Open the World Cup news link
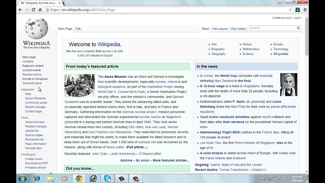The width and height of the screenshot is (325, 183). 228,76
